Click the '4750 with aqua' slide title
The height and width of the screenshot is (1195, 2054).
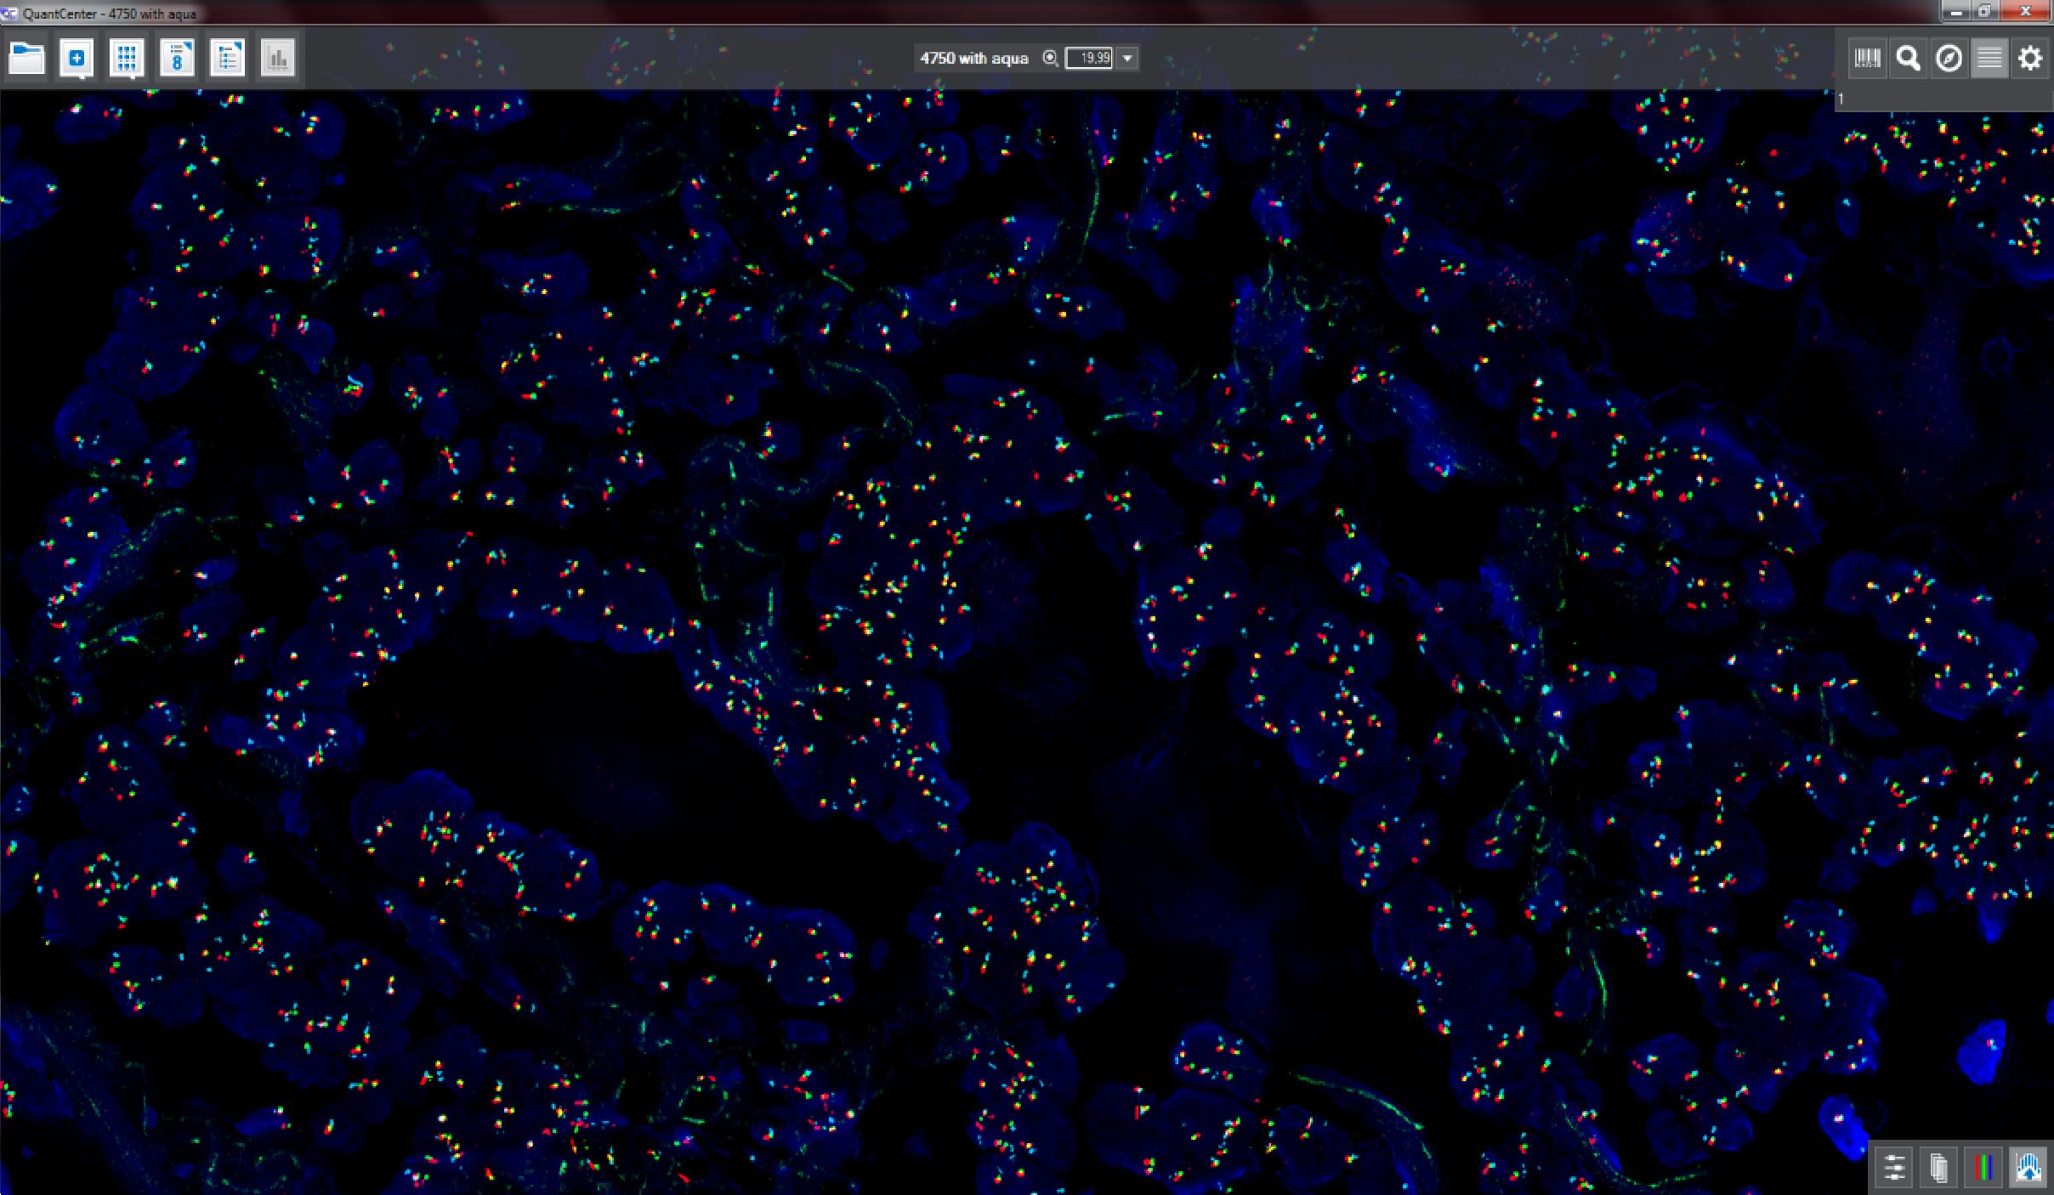(x=973, y=59)
